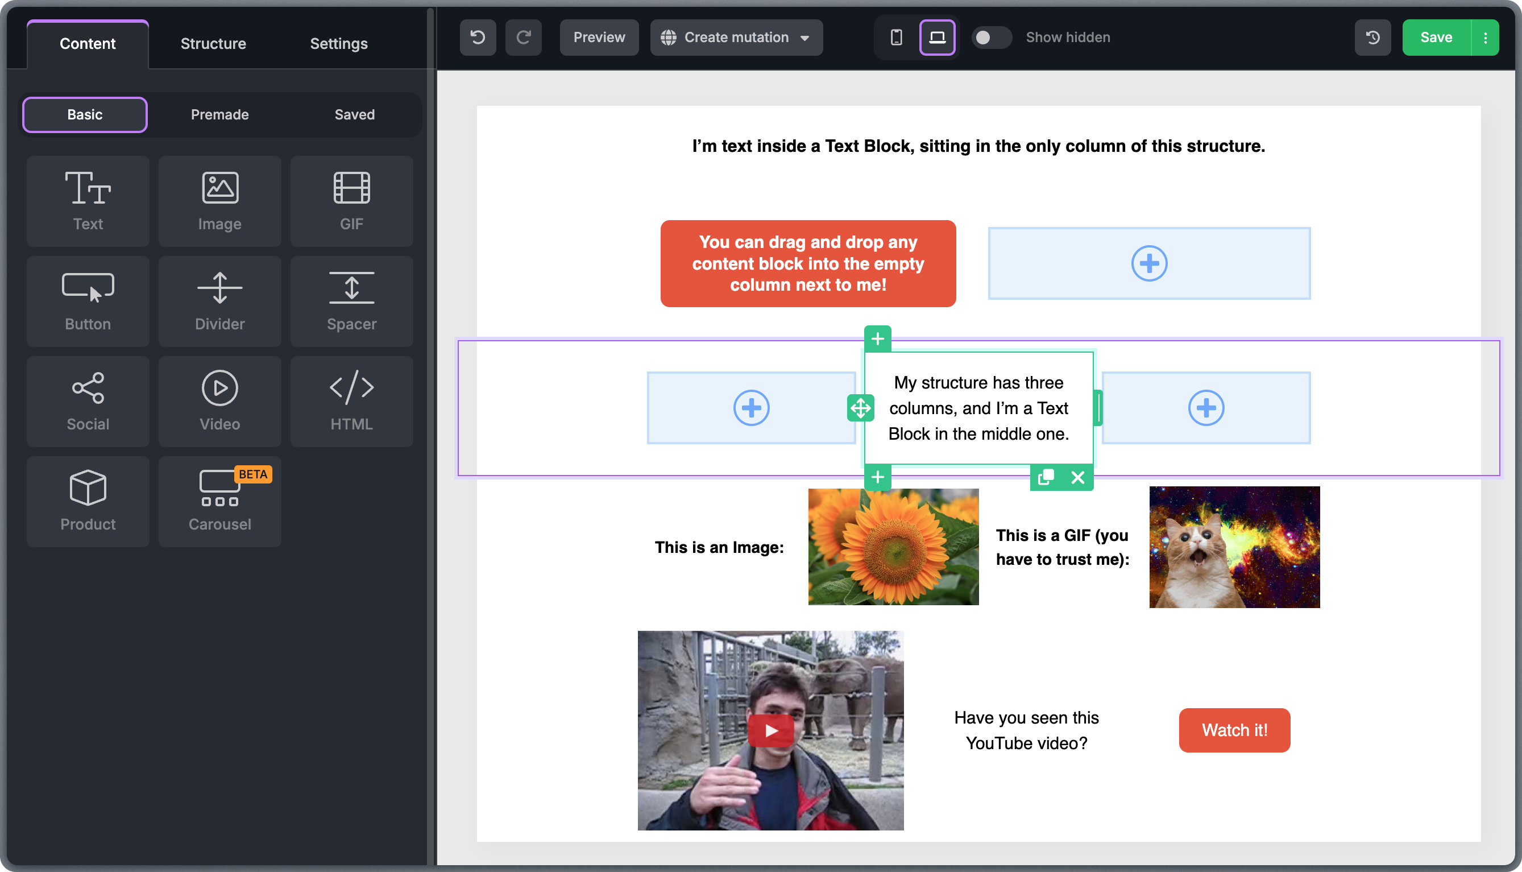Open the Premade blocks tab

tap(219, 114)
